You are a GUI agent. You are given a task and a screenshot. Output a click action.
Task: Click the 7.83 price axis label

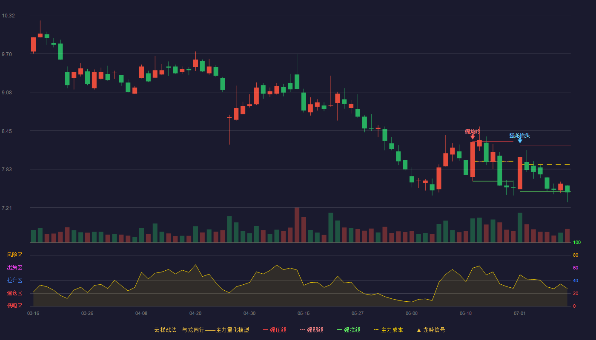(7, 170)
